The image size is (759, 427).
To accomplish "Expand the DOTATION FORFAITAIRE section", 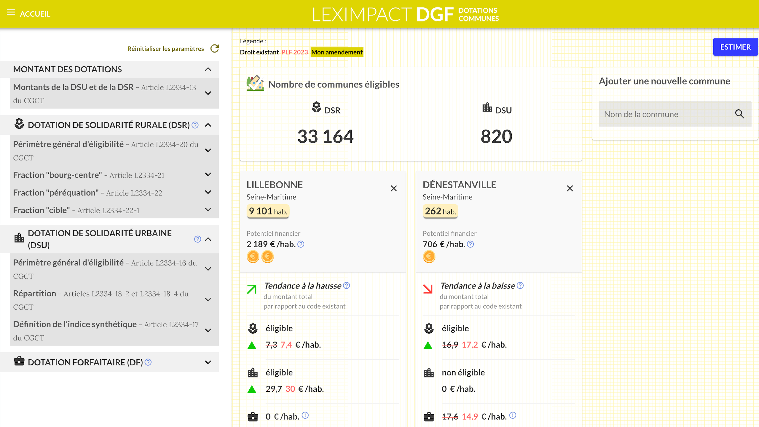I will 208,362.
